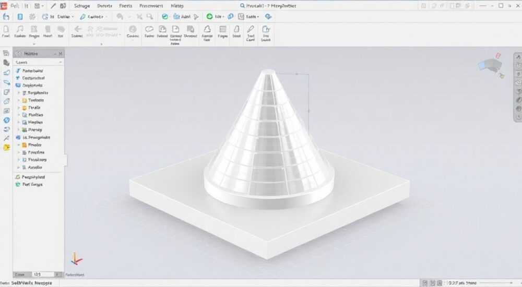
Task: Select the tree item with green refresh icon near bottom
Action: tap(30, 177)
